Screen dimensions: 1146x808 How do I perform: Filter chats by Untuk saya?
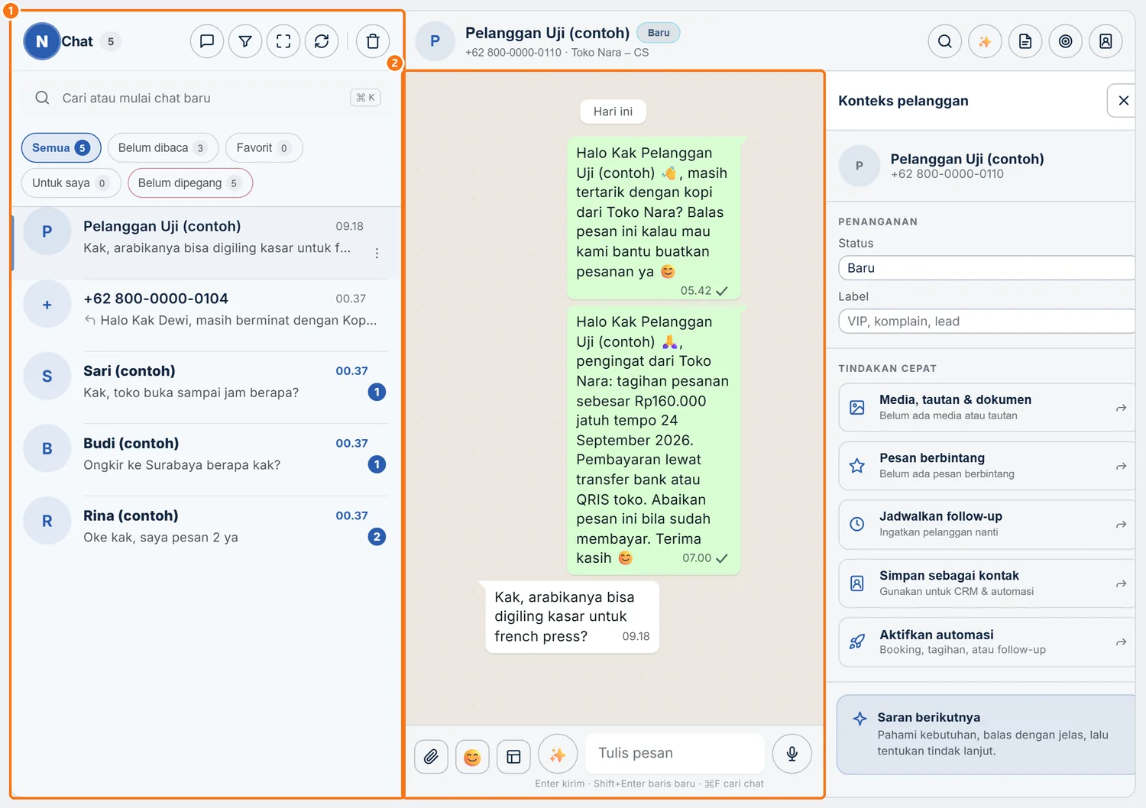point(71,183)
